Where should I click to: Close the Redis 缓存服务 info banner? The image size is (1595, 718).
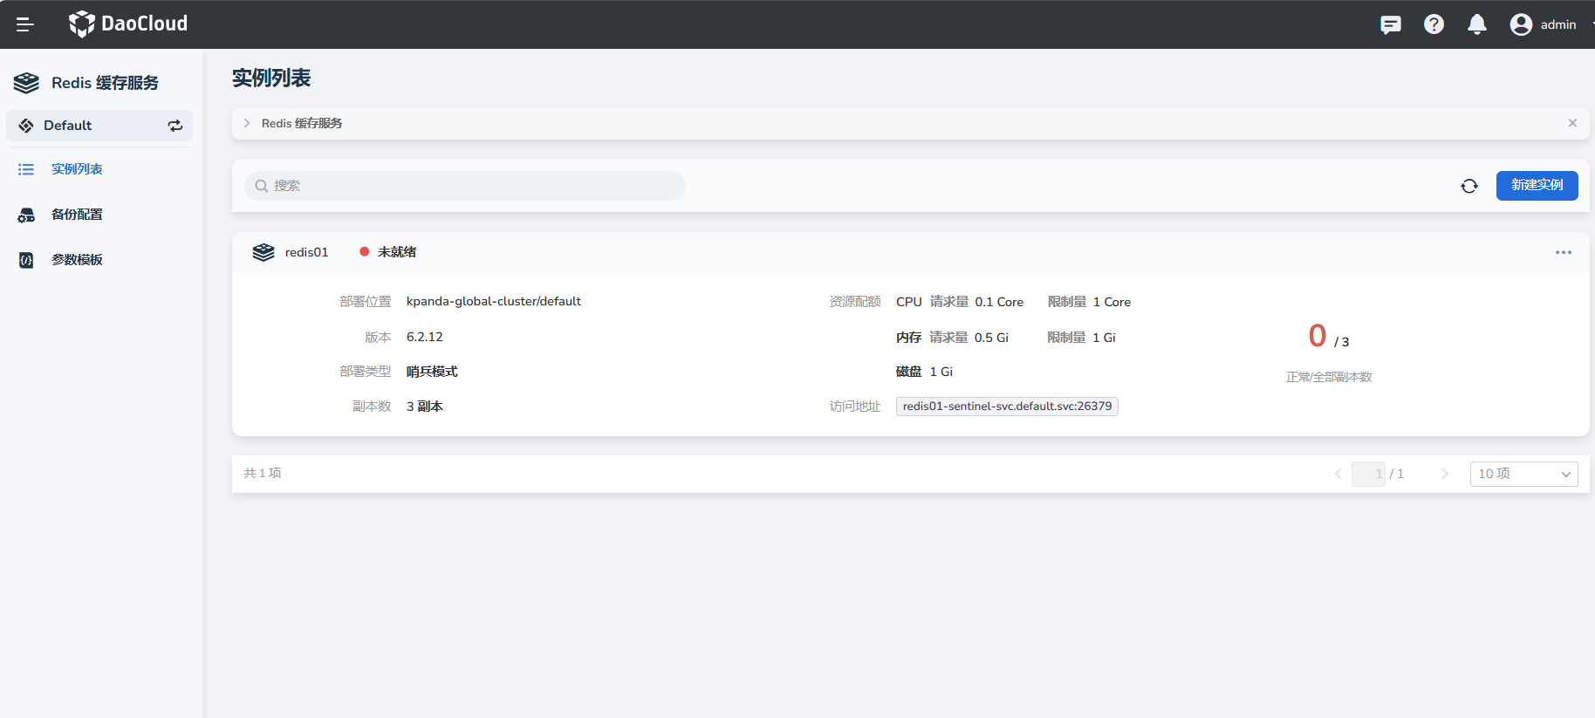1571,123
